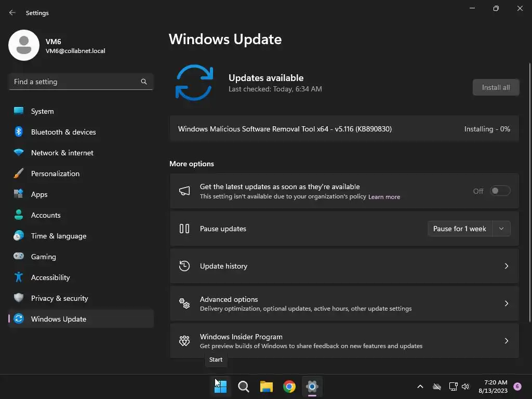
Task: Expand Update history row chevron
Action: point(506,266)
